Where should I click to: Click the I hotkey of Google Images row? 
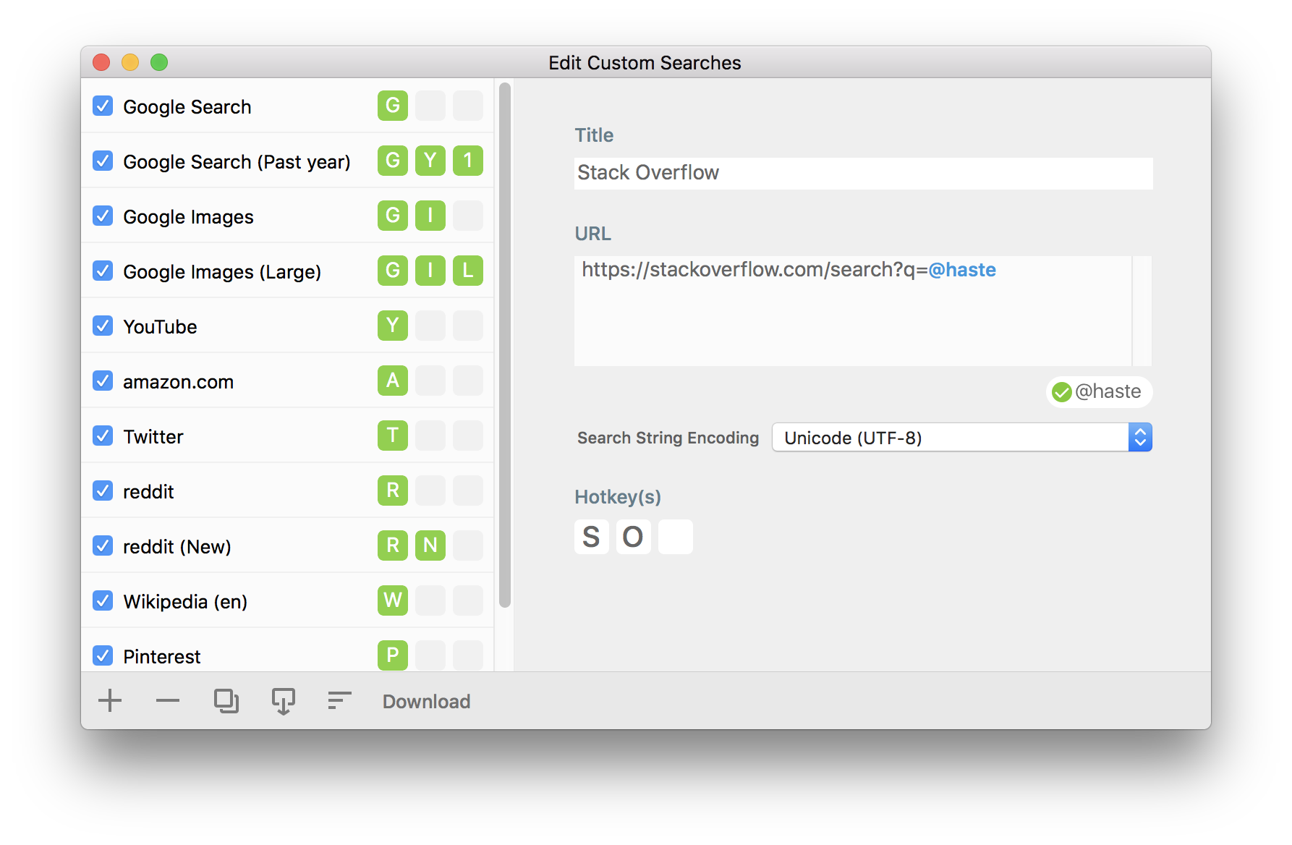click(430, 216)
